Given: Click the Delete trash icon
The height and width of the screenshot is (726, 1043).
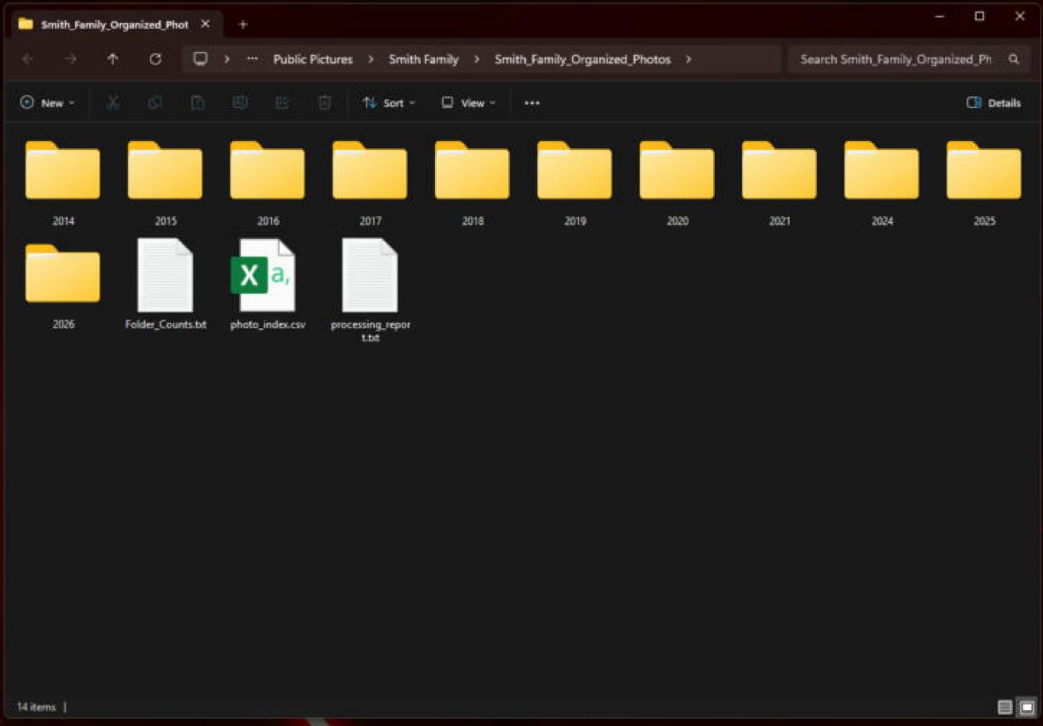Looking at the screenshot, I should click(x=325, y=102).
